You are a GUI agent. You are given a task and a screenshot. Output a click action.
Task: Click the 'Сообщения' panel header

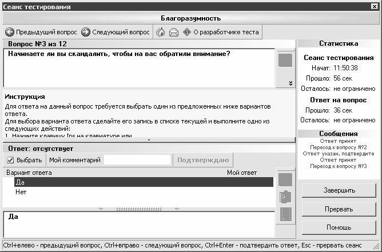[339, 134]
